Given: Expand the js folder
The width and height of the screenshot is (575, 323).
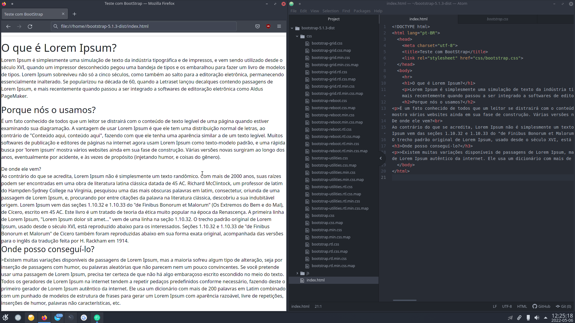Looking at the screenshot, I should pyautogui.click(x=297, y=273).
